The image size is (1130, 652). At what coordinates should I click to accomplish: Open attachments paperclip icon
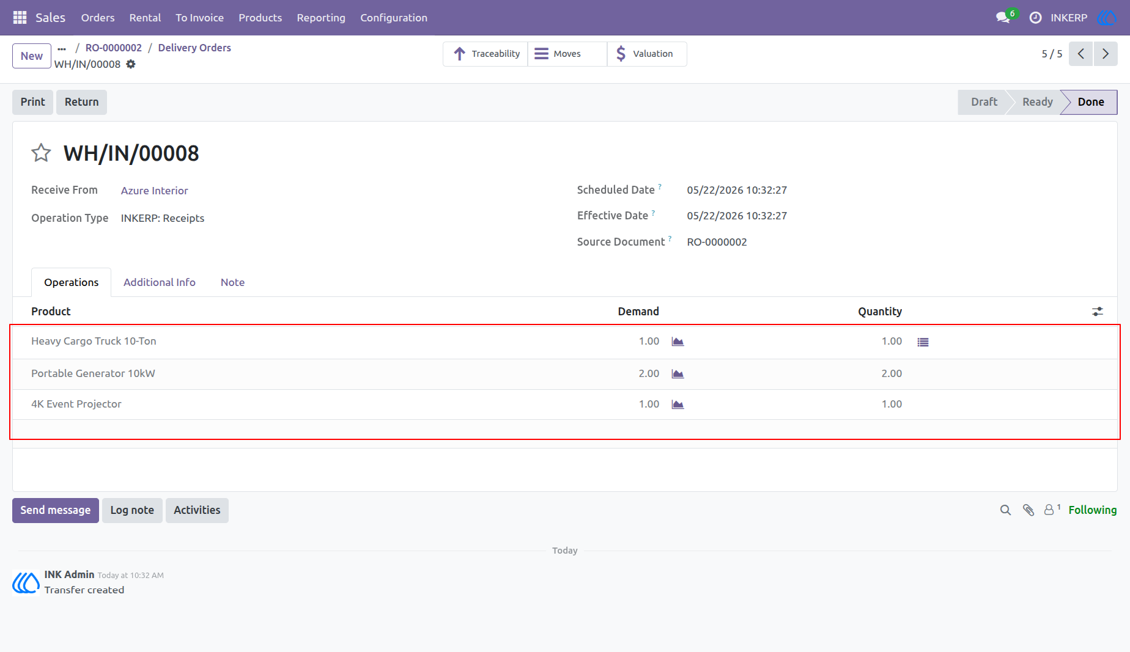tap(1028, 510)
